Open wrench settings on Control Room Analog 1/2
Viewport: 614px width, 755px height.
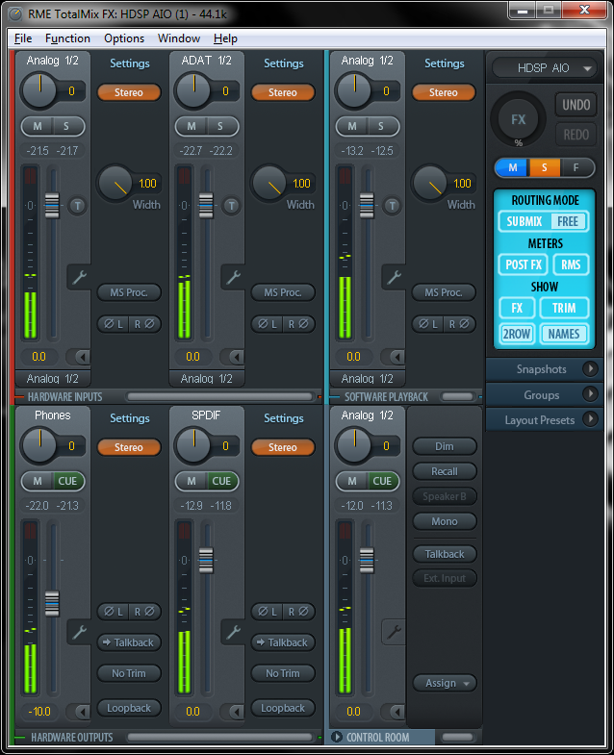[x=394, y=632]
